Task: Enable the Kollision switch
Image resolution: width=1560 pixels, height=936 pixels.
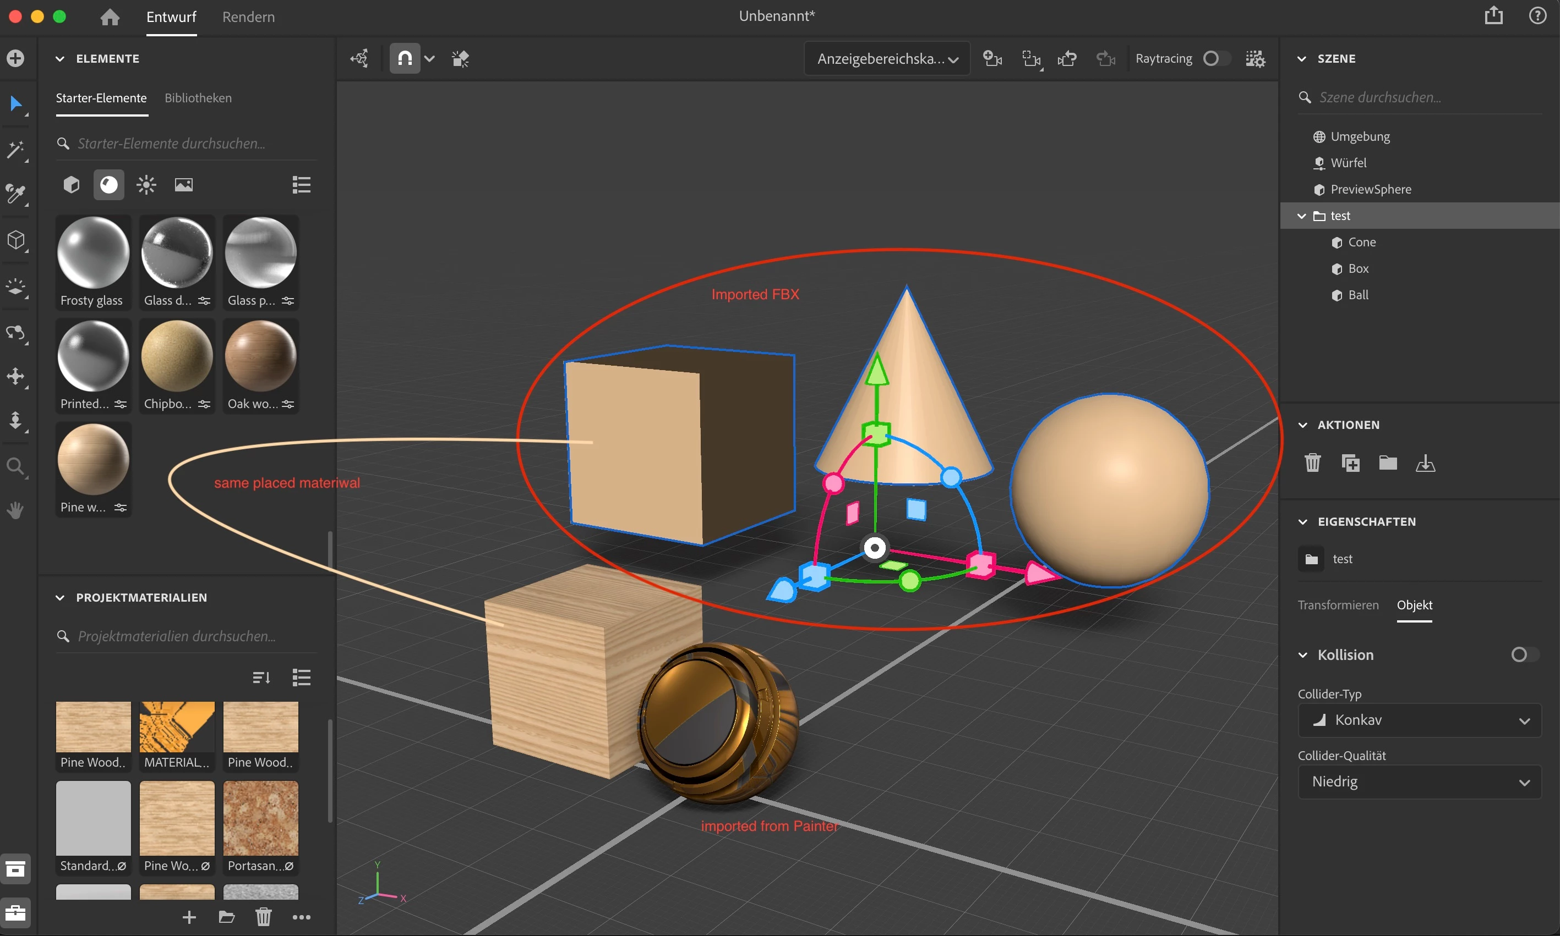Action: (x=1524, y=654)
